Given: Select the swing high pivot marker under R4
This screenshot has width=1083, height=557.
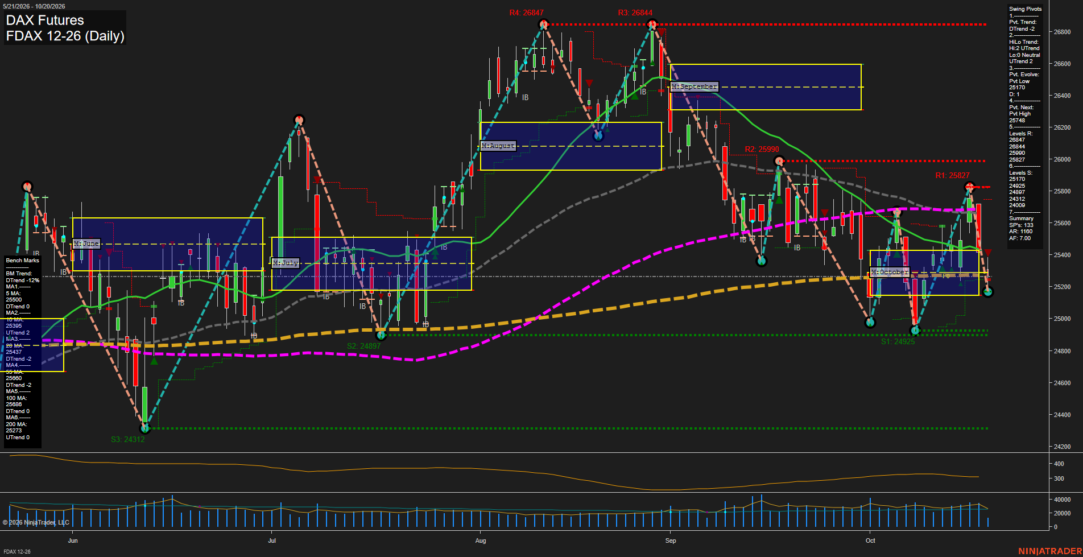Looking at the screenshot, I should (544, 24).
